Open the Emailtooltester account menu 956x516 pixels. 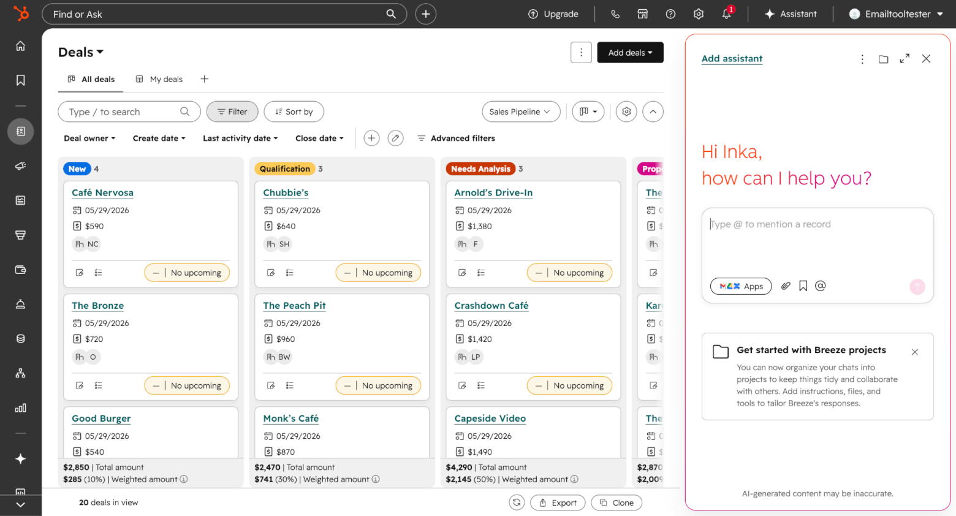coord(895,14)
